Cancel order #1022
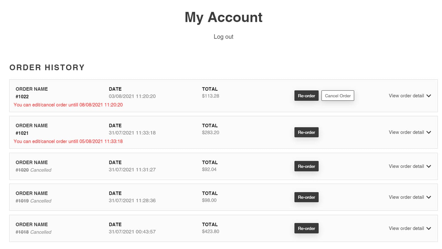The width and height of the screenshot is (442, 249). (338, 95)
